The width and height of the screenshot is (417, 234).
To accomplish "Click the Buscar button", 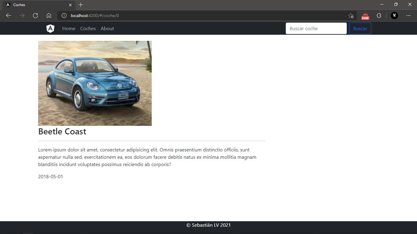I will (360, 28).
